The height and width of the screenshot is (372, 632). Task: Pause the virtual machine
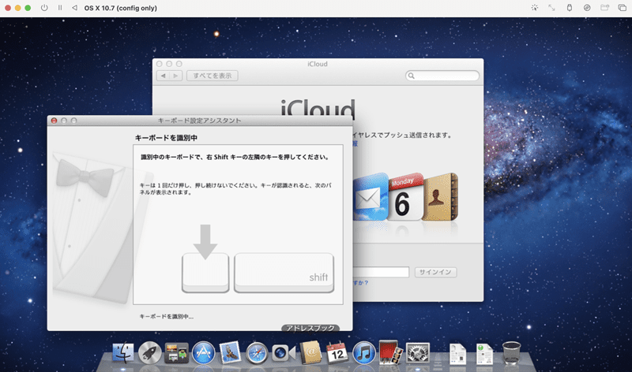click(60, 8)
